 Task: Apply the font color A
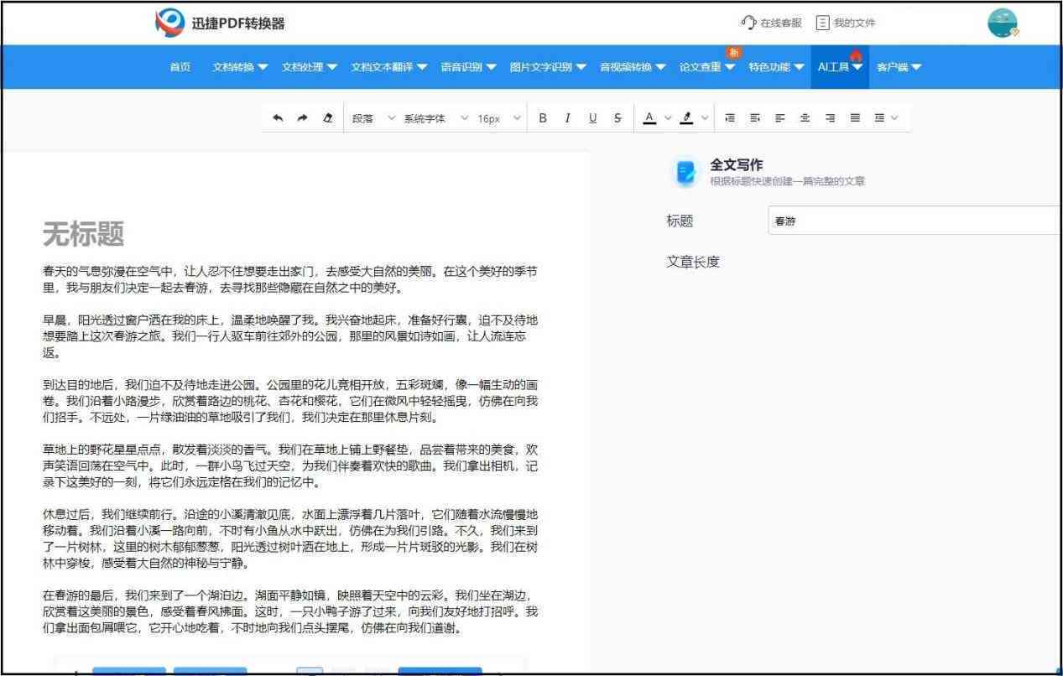649,118
